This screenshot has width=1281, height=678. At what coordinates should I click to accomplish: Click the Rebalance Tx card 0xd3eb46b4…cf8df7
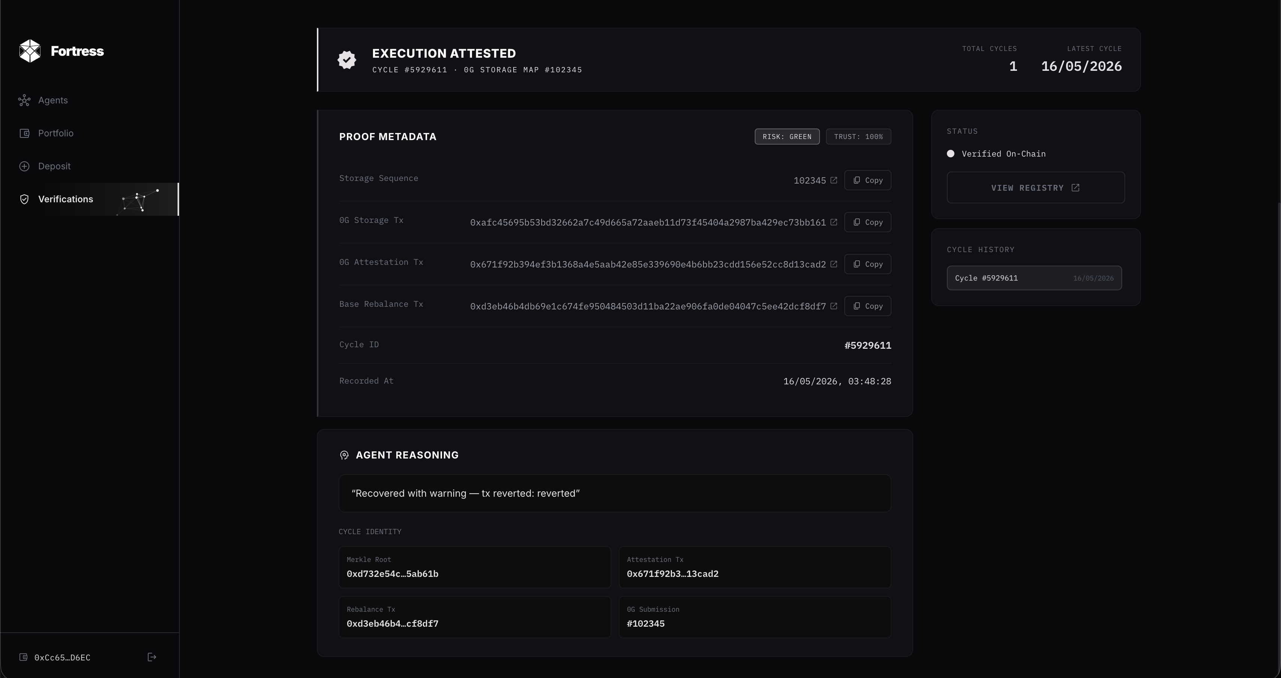pyautogui.click(x=475, y=617)
